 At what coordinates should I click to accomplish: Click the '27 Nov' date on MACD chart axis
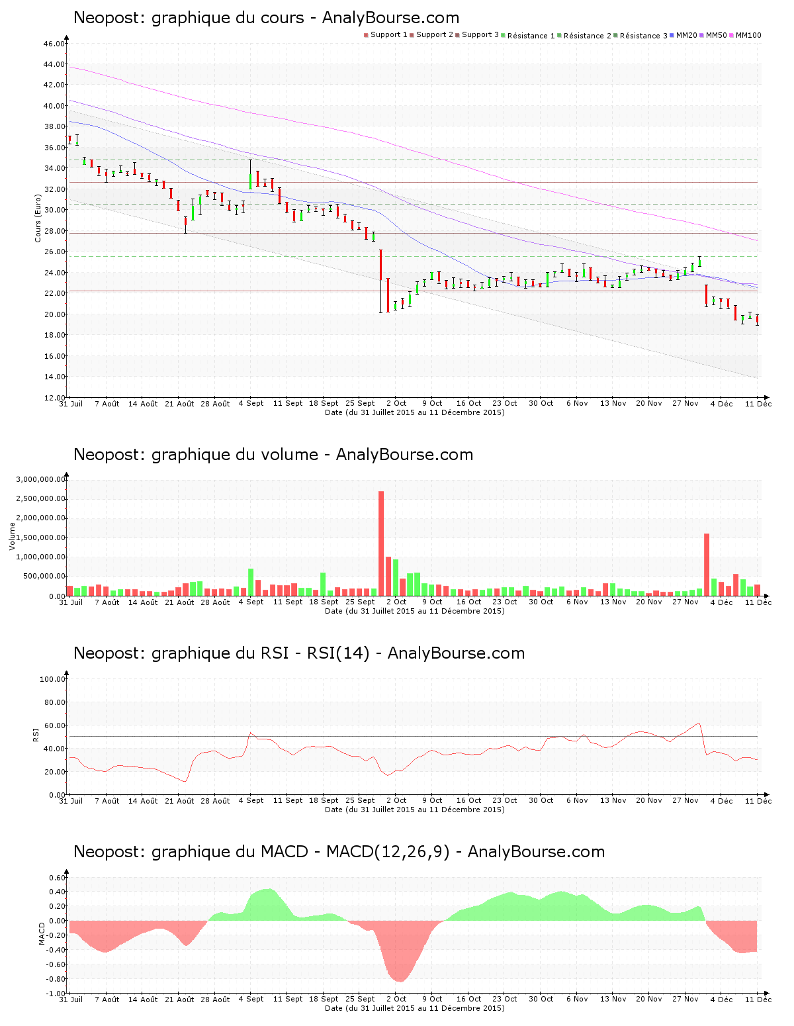(x=685, y=999)
